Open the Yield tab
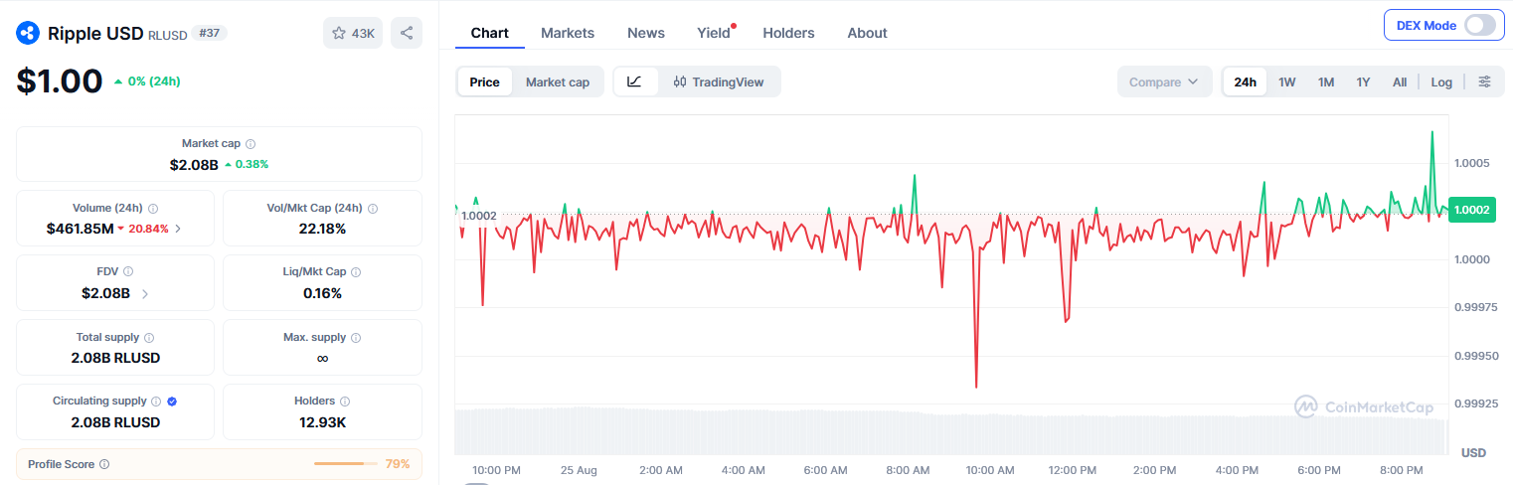This screenshot has width=1513, height=485. point(714,33)
